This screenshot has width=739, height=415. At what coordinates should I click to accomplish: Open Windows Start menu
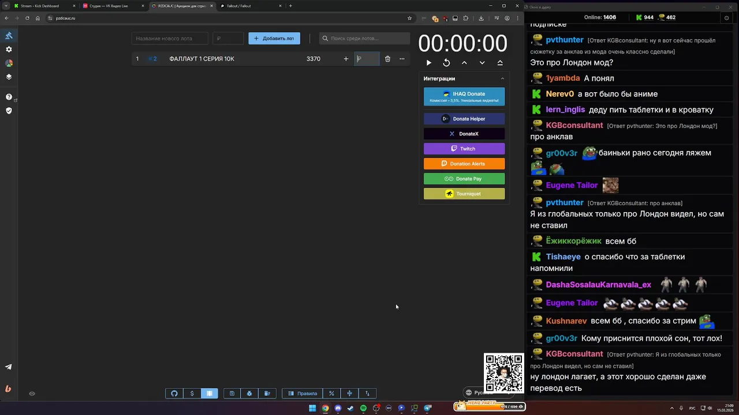312,408
